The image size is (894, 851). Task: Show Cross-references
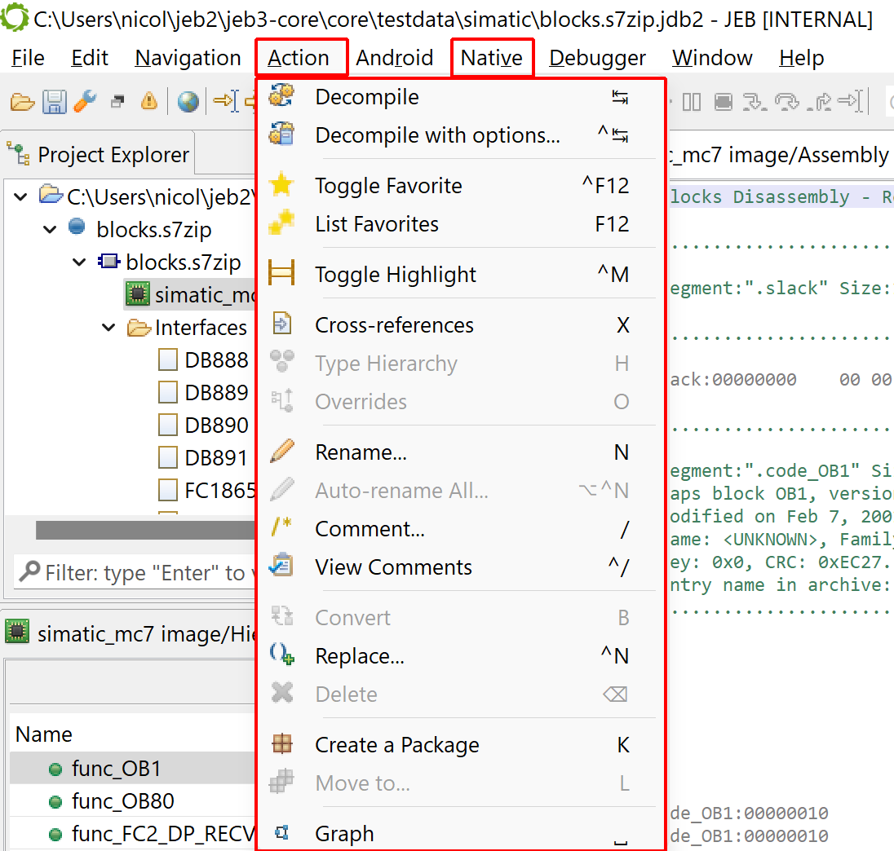click(461, 325)
